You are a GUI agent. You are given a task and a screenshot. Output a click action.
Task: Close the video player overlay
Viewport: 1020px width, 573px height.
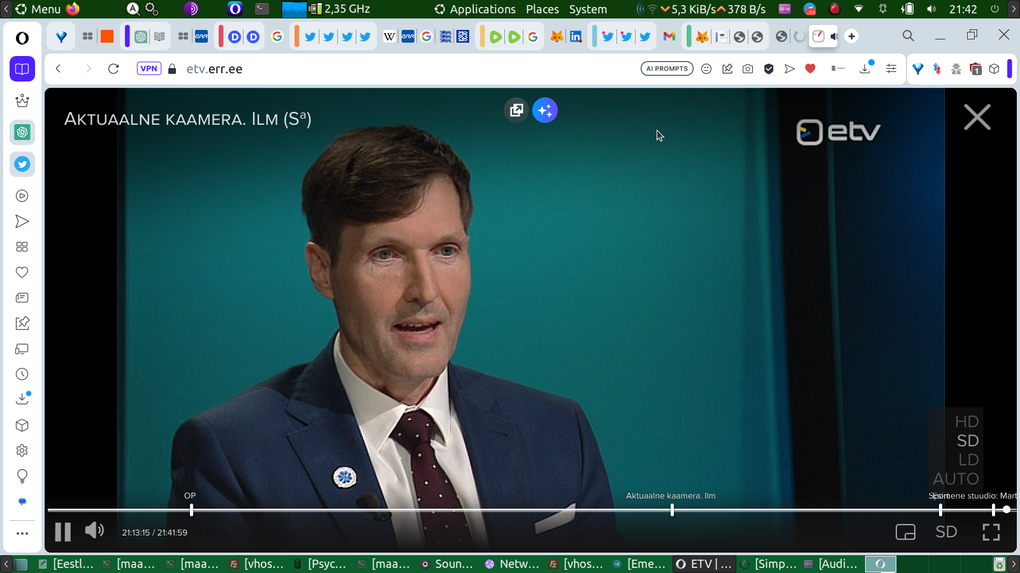tap(977, 118)
